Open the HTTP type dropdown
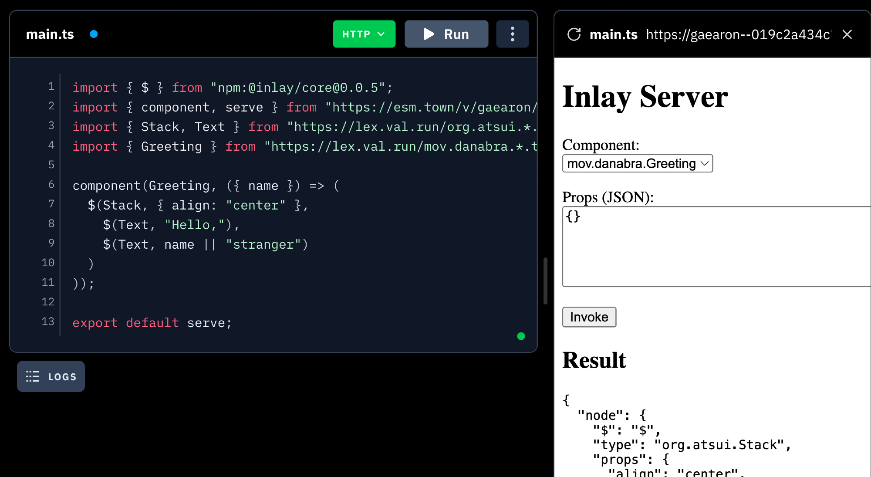Screen dimensions: 871x477 pos(364,34)
